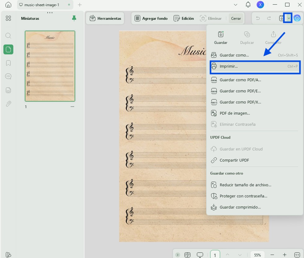Open the bookmarks panel icon

8,63
